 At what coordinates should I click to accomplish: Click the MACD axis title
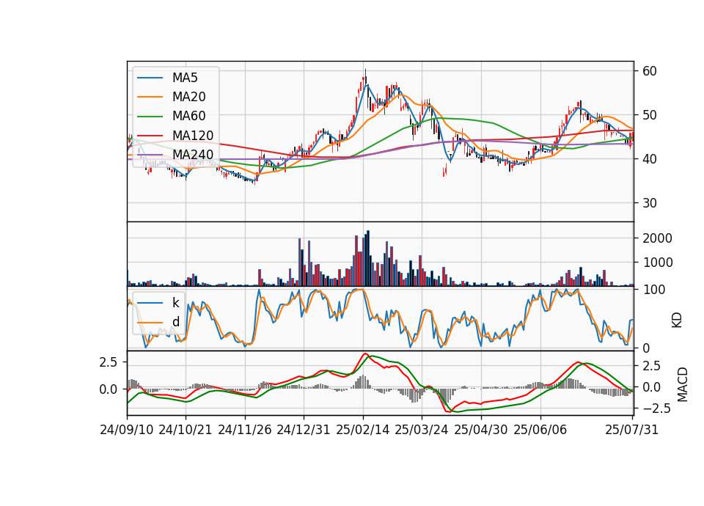[683, 384]
